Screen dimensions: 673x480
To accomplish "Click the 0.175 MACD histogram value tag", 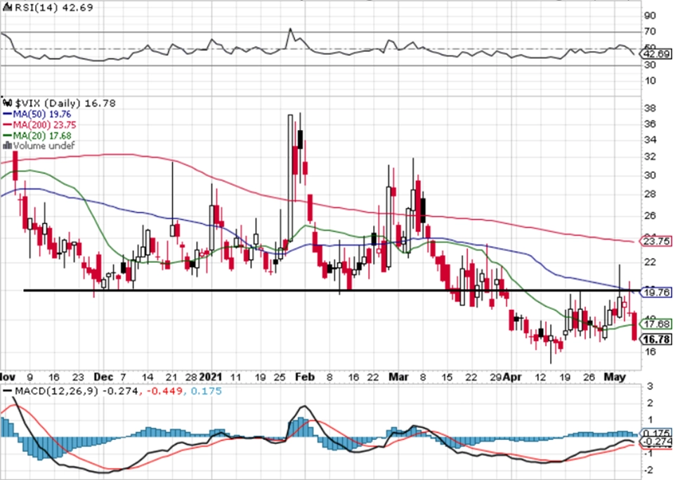I will 656,433.
